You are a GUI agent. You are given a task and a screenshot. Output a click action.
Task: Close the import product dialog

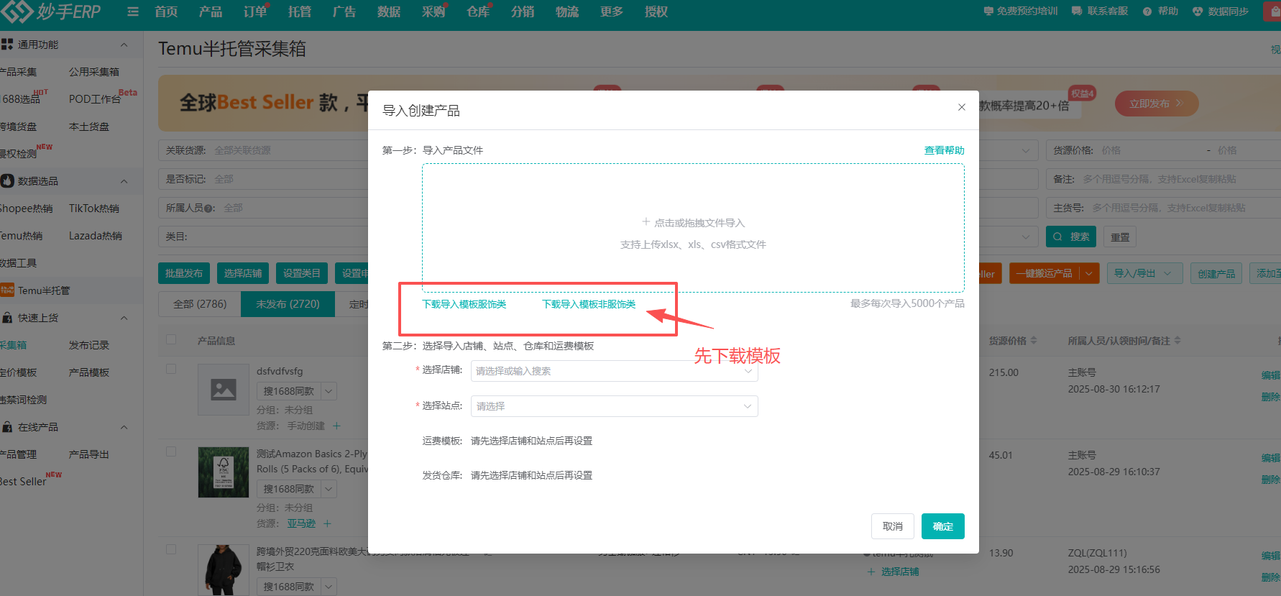(961, 107)
